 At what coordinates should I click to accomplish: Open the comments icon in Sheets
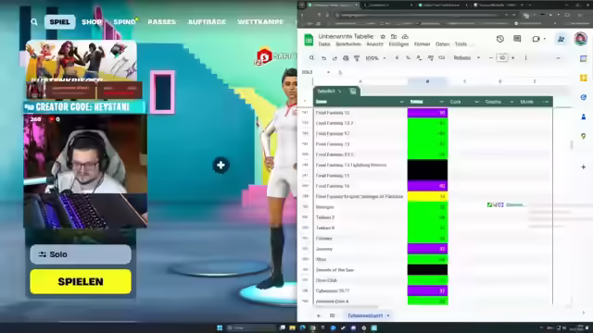517,39
